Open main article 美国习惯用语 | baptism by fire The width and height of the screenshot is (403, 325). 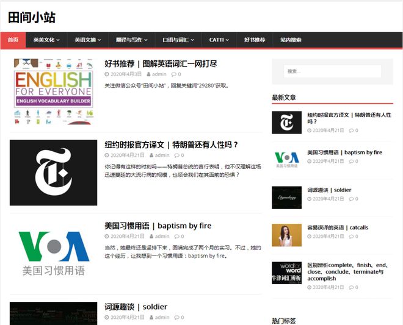point(158,226)
